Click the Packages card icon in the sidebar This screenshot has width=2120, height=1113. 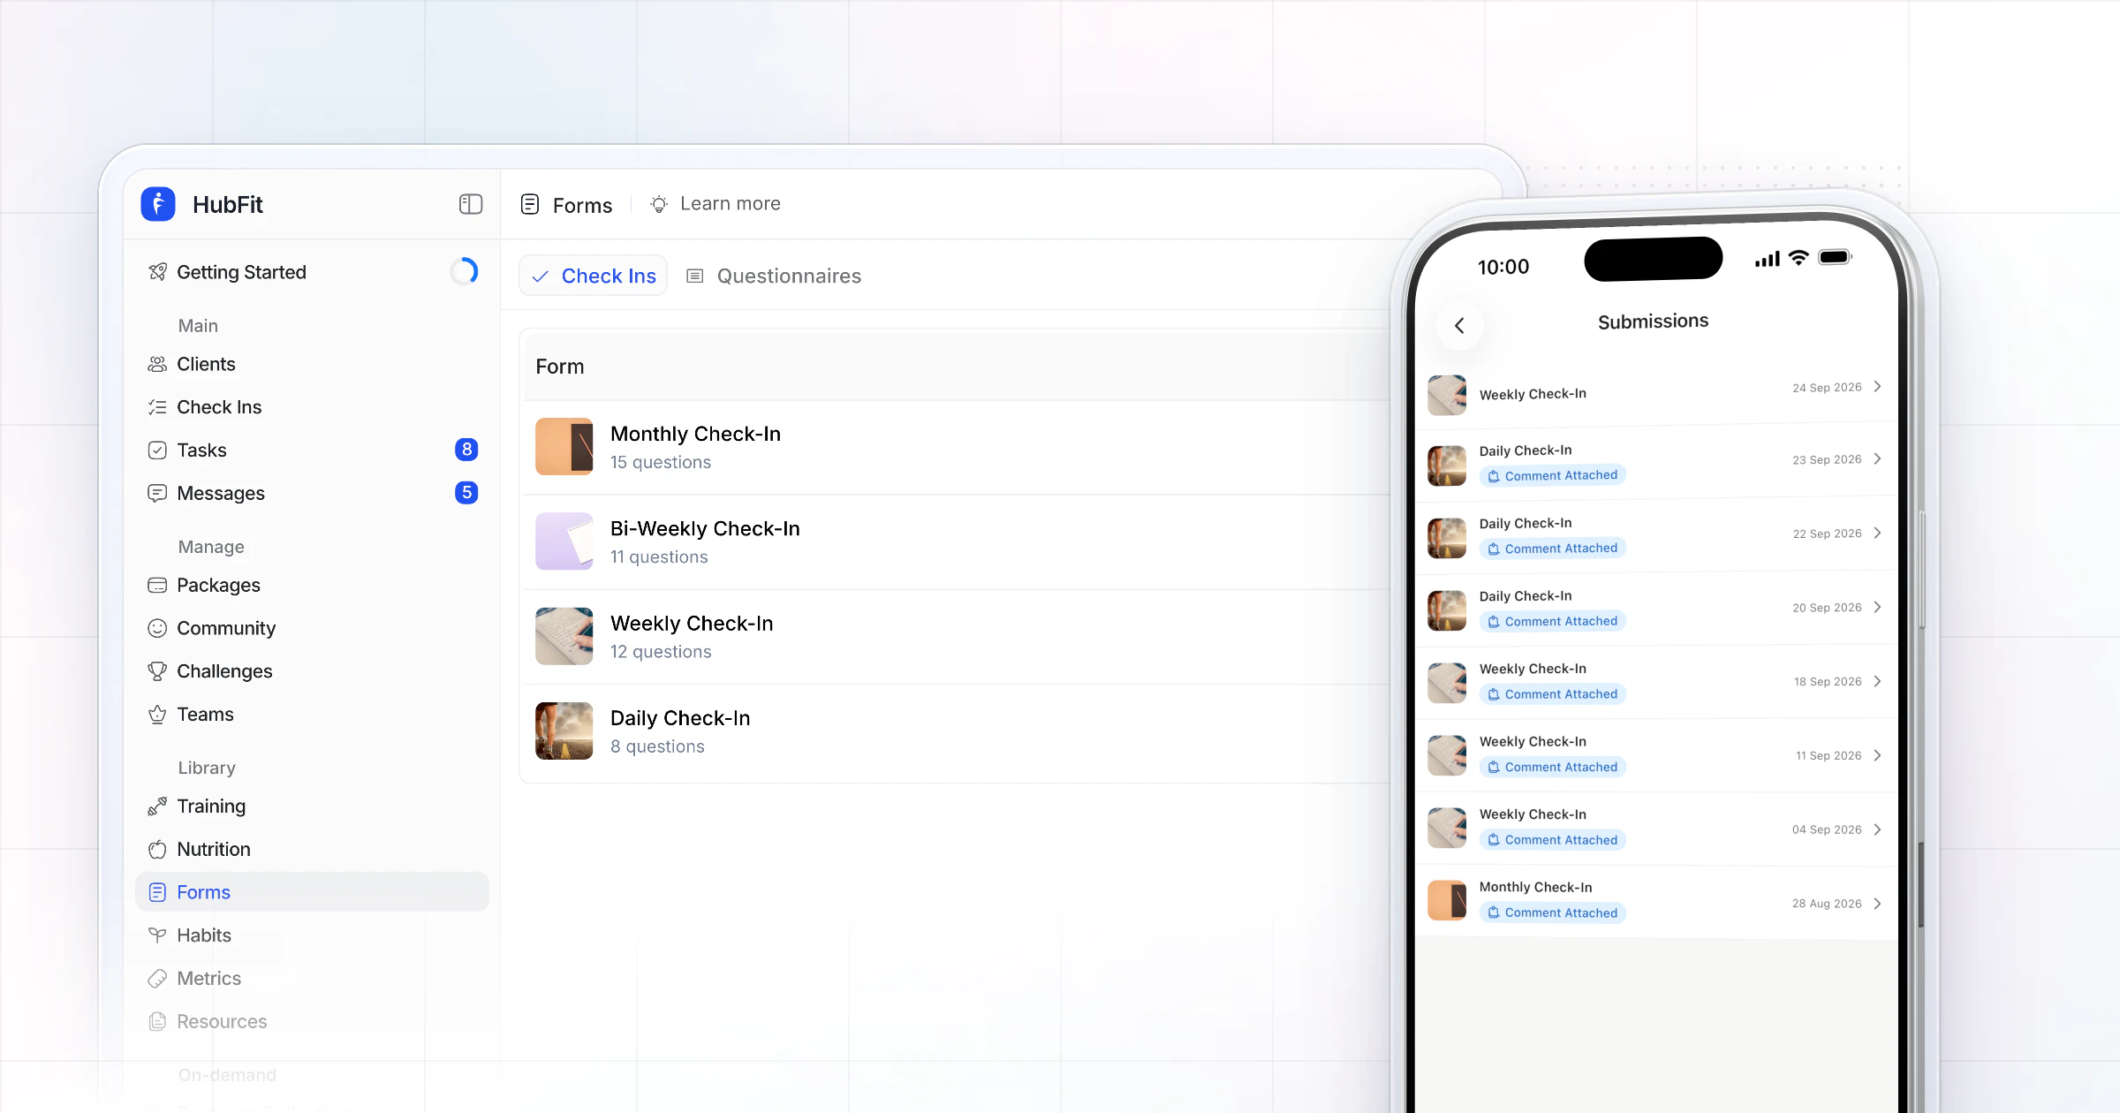[157, 585]
